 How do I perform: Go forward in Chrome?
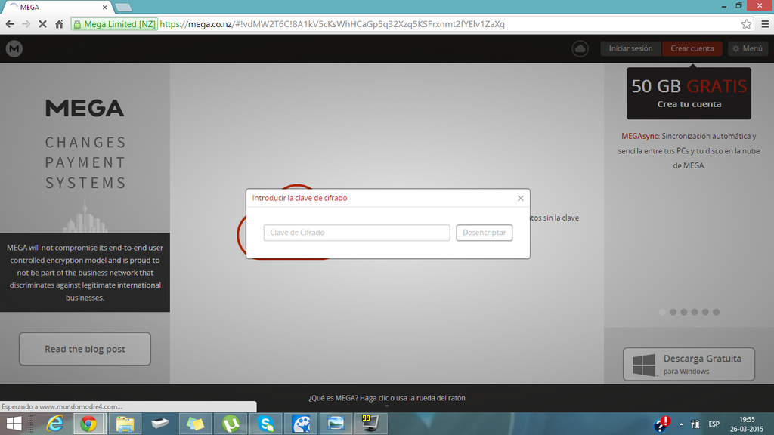tap(26, 23)
